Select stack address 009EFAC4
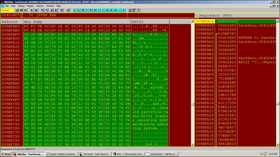 (204, 21)
